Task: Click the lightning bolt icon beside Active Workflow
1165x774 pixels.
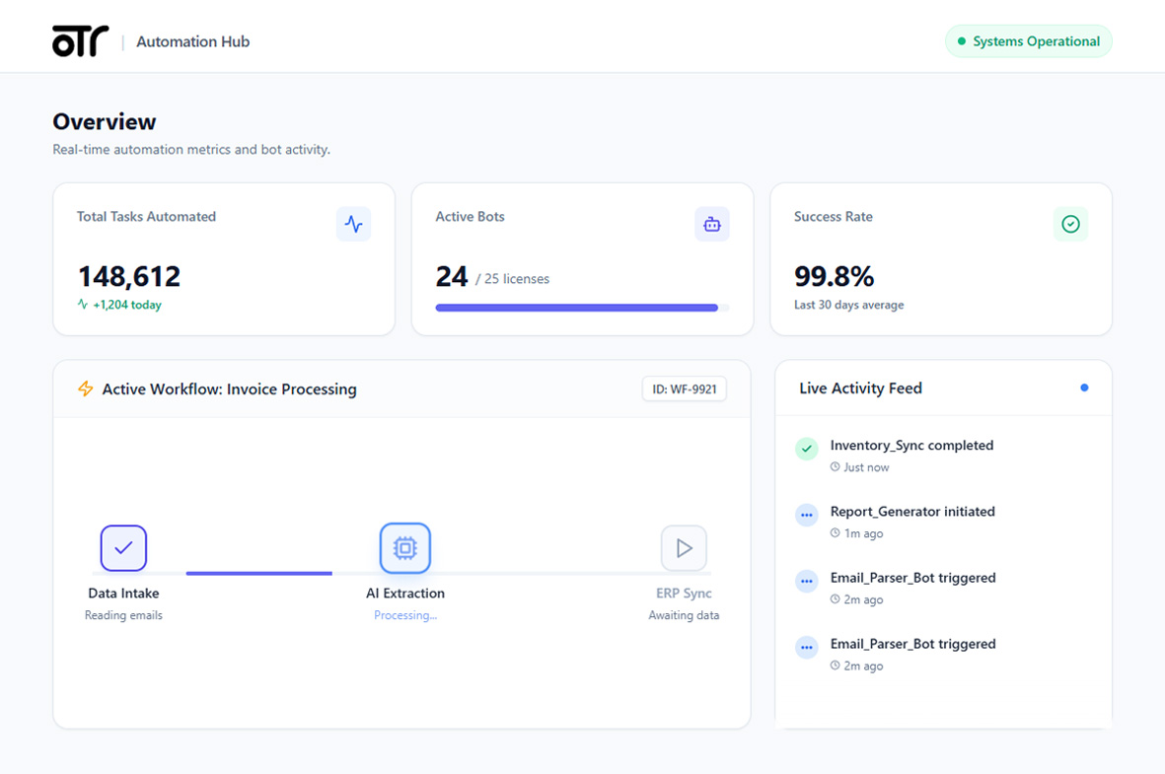Action: click(x=86, y=388)
